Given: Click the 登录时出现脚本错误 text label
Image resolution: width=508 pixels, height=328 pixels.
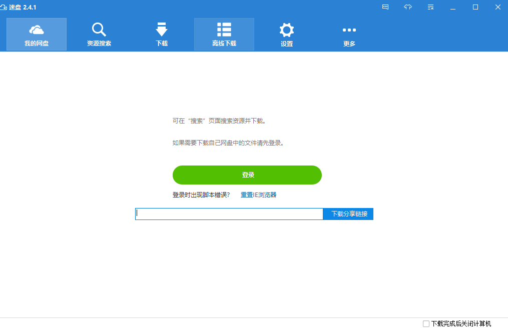Looking at the screenshot, I should (x=202, y=194).
